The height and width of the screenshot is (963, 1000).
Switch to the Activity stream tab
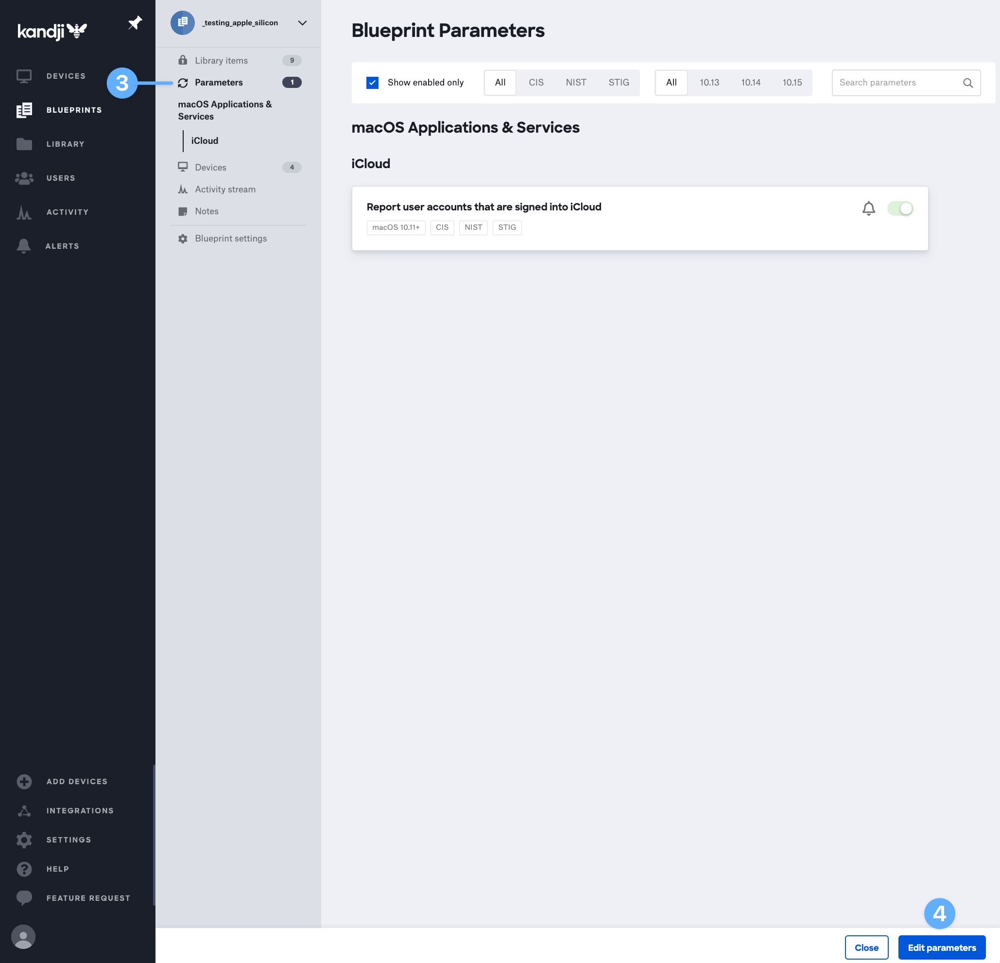pyautogui.click(x=225, y=189)
